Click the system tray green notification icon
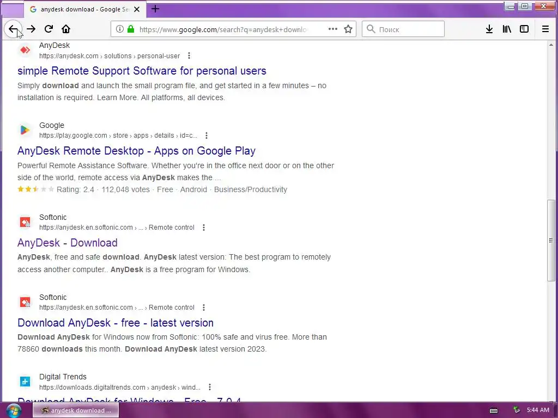Screen dimensions: 558x418 click(x=517, y=410)
